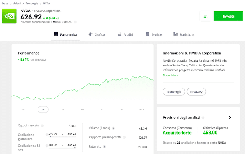The height and width of the screenshot is (154, 245).
Task: Click the green Investi button
Action: pos(228,16)
